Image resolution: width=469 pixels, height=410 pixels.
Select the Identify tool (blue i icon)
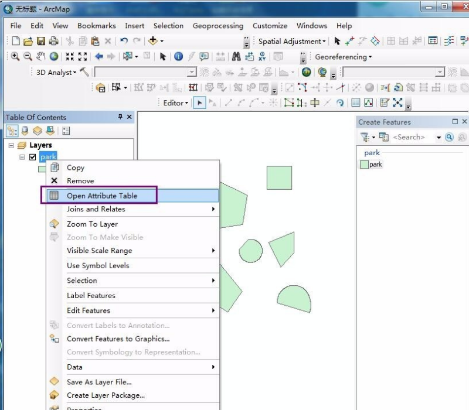[179, 56]
